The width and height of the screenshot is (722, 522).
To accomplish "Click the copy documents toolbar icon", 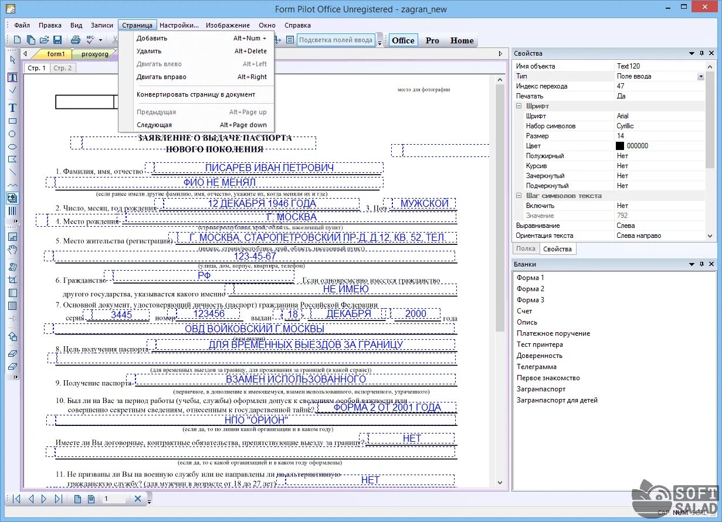I will click(x=30, y=40).
